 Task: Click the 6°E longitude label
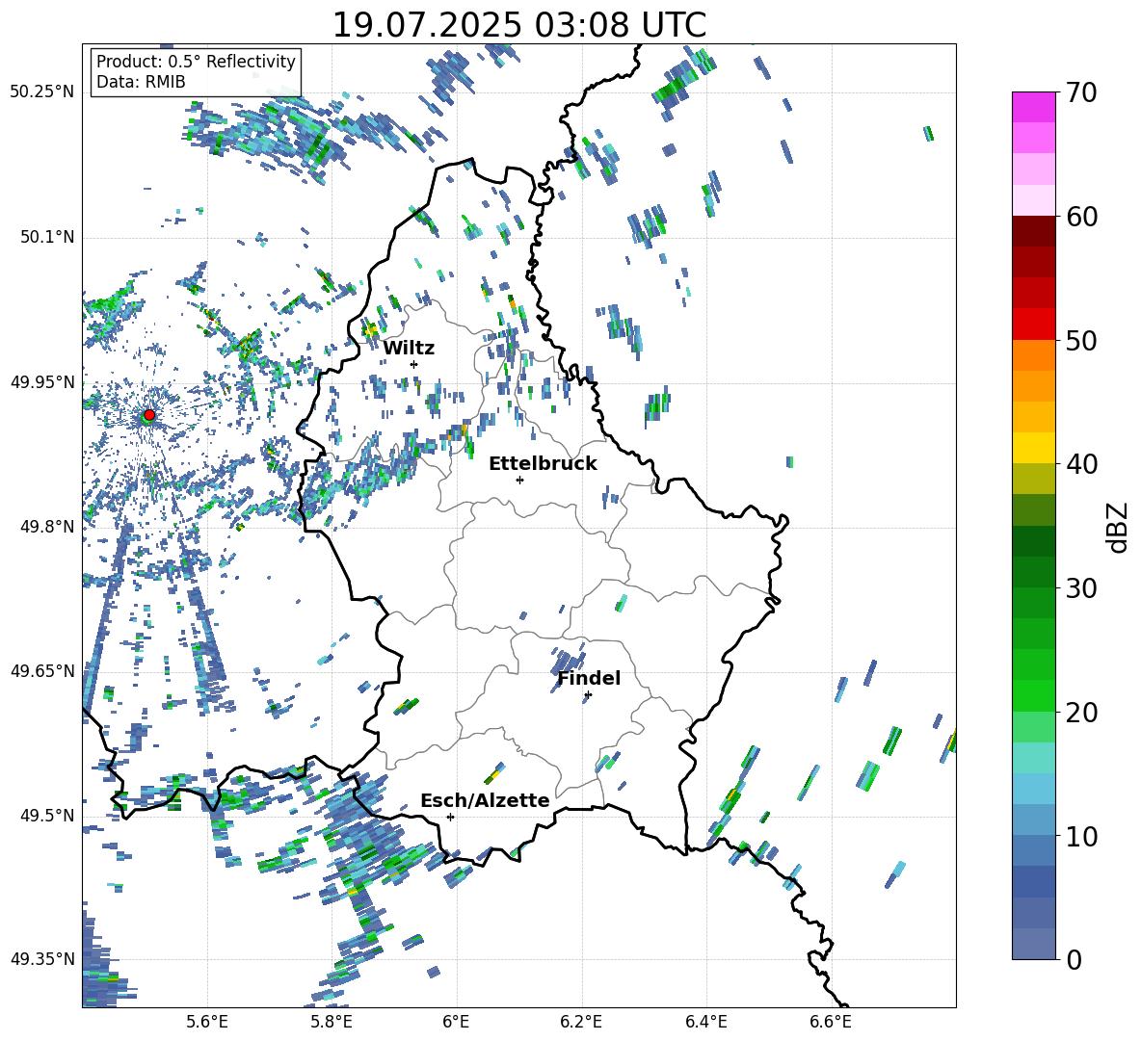tap(456, 1022)
